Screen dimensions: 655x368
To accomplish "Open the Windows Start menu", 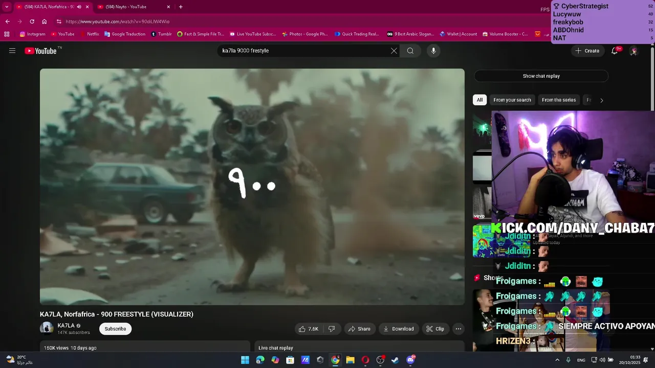I will [x=245, y=360].
